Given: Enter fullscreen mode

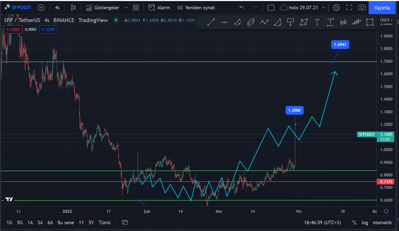Looking at the screenshot, I should [x=349, y=7].
